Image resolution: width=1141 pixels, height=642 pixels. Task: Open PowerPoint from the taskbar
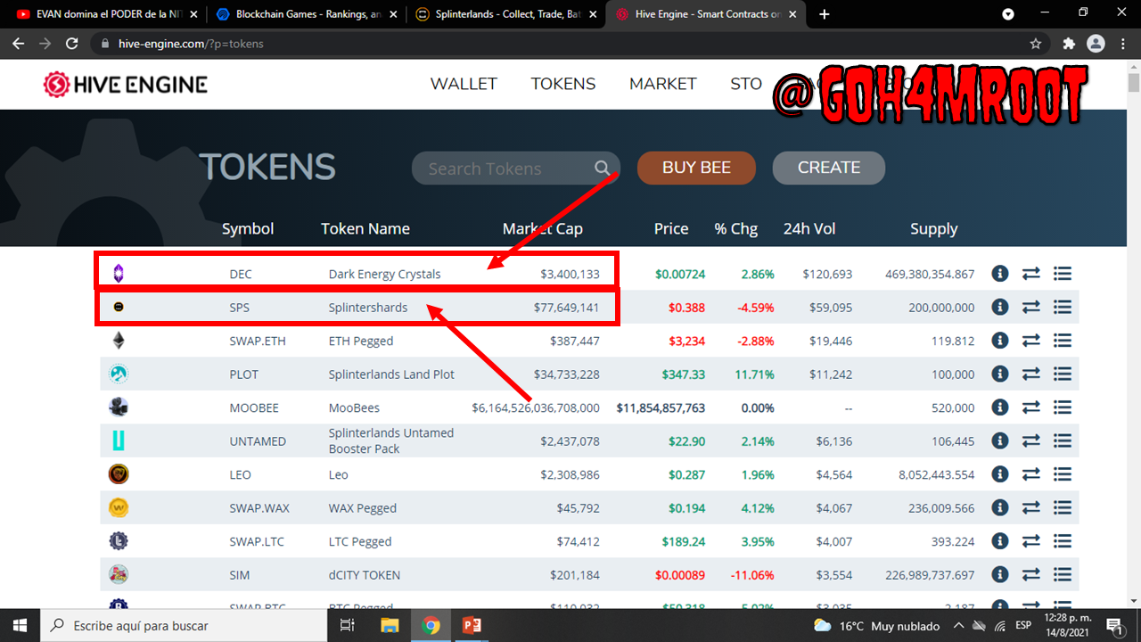pyautogui.click(x=472, y=625)
